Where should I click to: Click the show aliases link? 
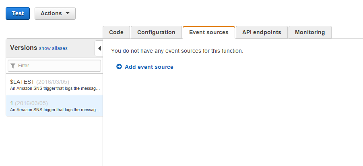point(53,48)
